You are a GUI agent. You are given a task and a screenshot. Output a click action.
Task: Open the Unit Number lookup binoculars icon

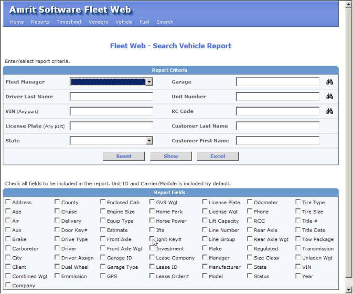coord(329,97)
